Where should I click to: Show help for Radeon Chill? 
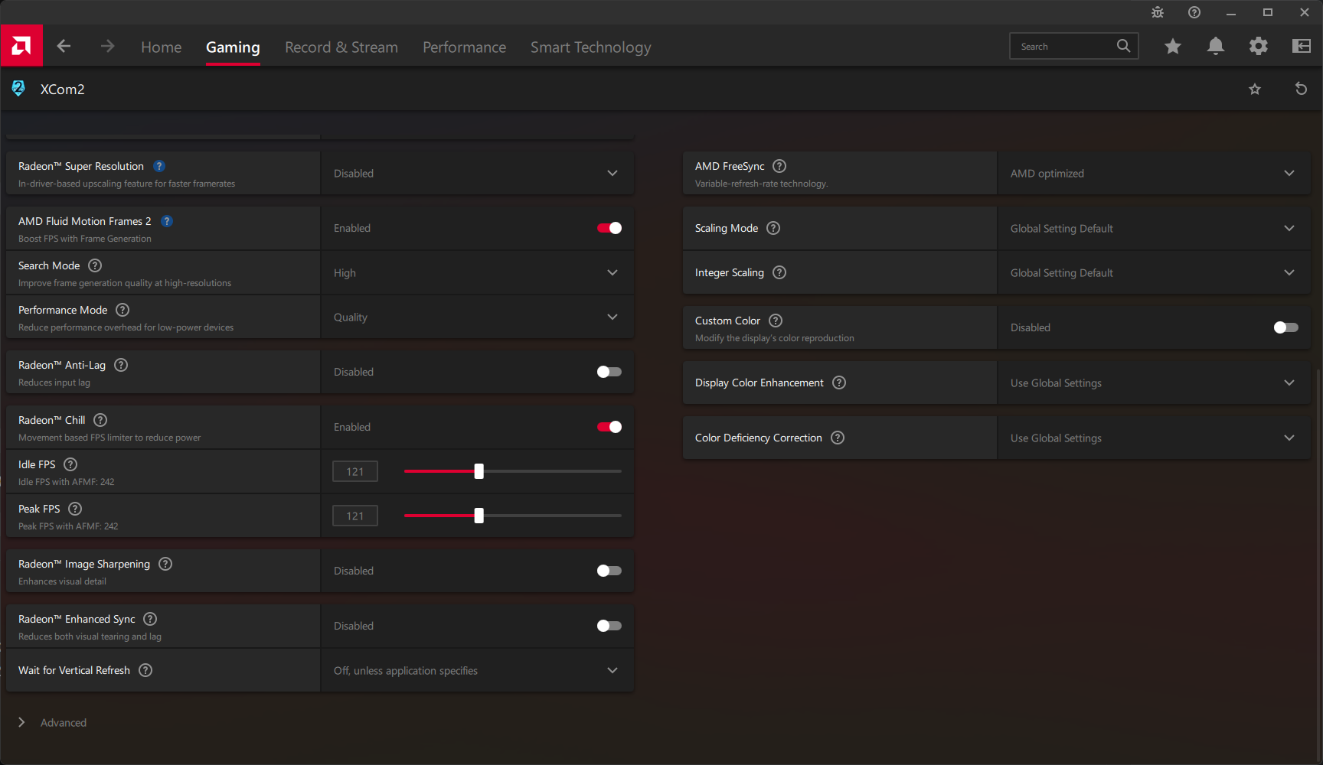point(100,420)
